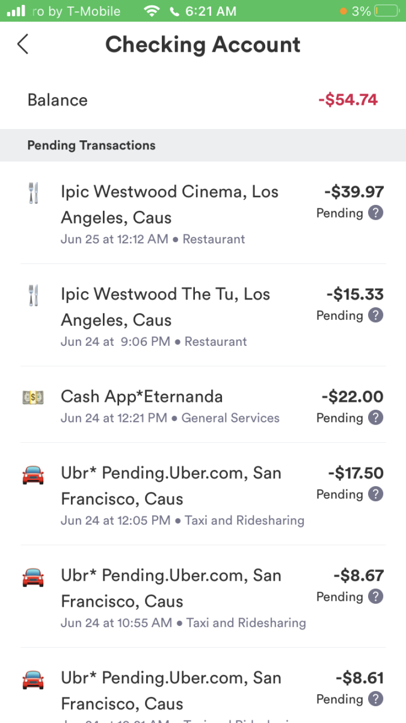Open Cash App*Eternanda transaction details

click(203, 405)
